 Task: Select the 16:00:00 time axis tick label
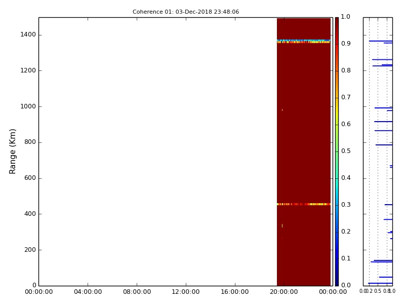click(x=235, y=292)
